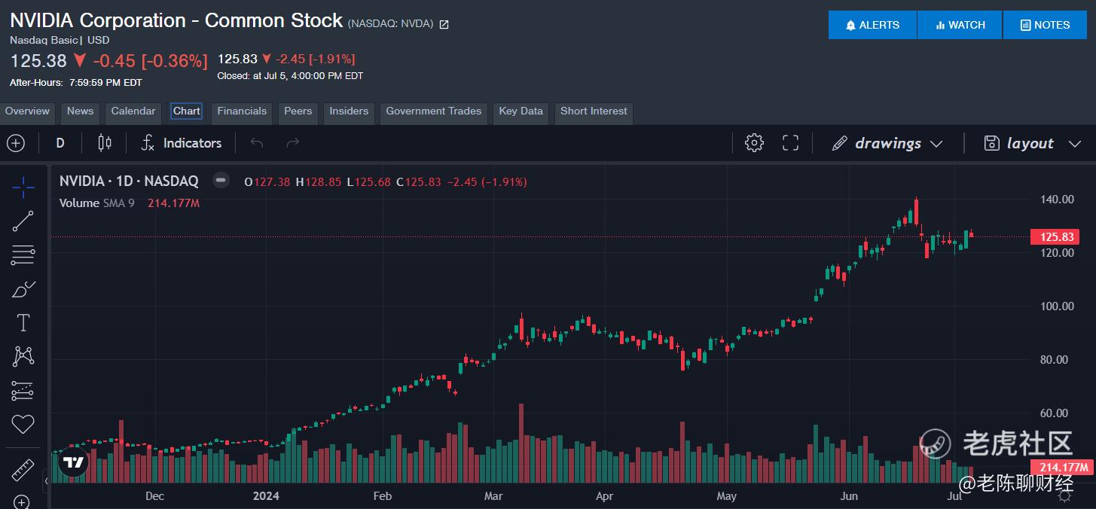Open the Calendar tab
The image size is (1096, 509).
133,111
